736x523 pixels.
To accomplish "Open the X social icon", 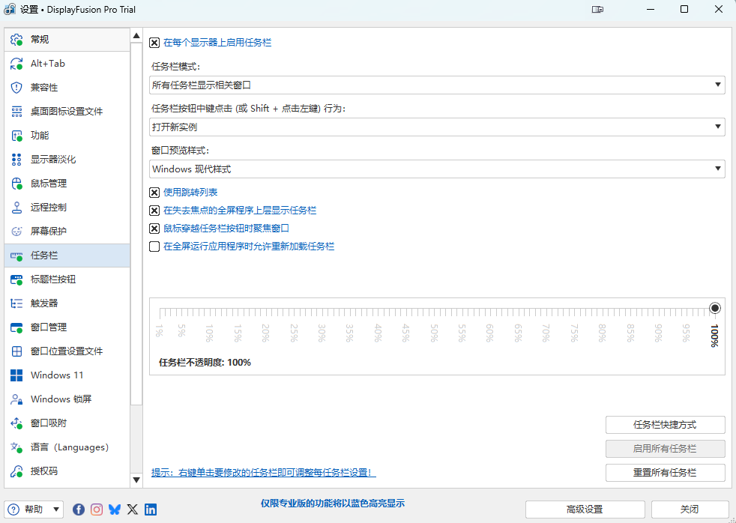I will 133,510.
